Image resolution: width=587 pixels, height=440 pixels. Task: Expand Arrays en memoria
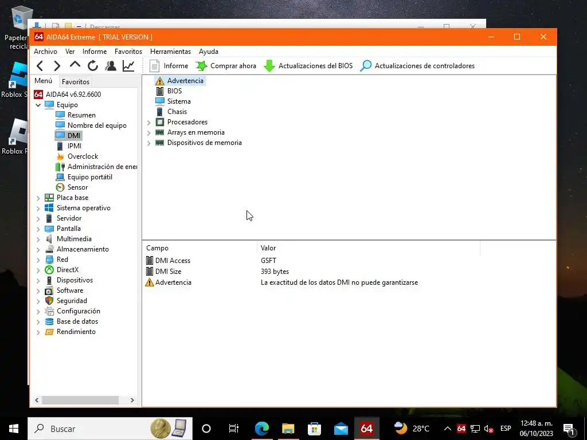pos(148,133)
